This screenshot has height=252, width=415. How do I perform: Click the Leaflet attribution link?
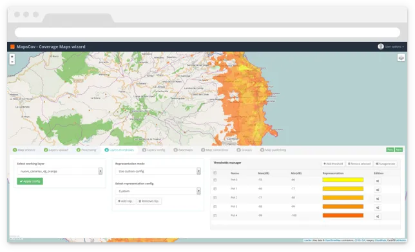point(308,240)
